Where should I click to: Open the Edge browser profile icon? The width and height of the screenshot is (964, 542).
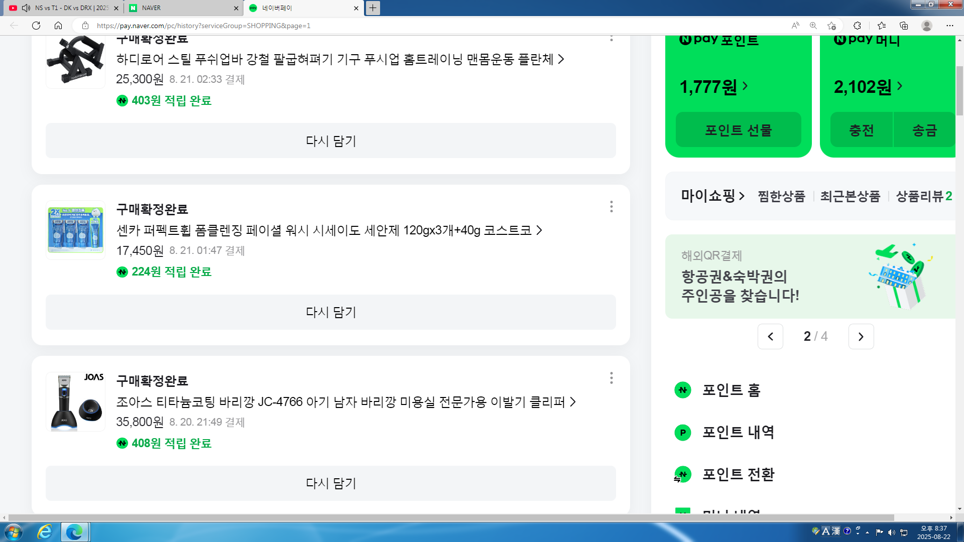[927, 26]
